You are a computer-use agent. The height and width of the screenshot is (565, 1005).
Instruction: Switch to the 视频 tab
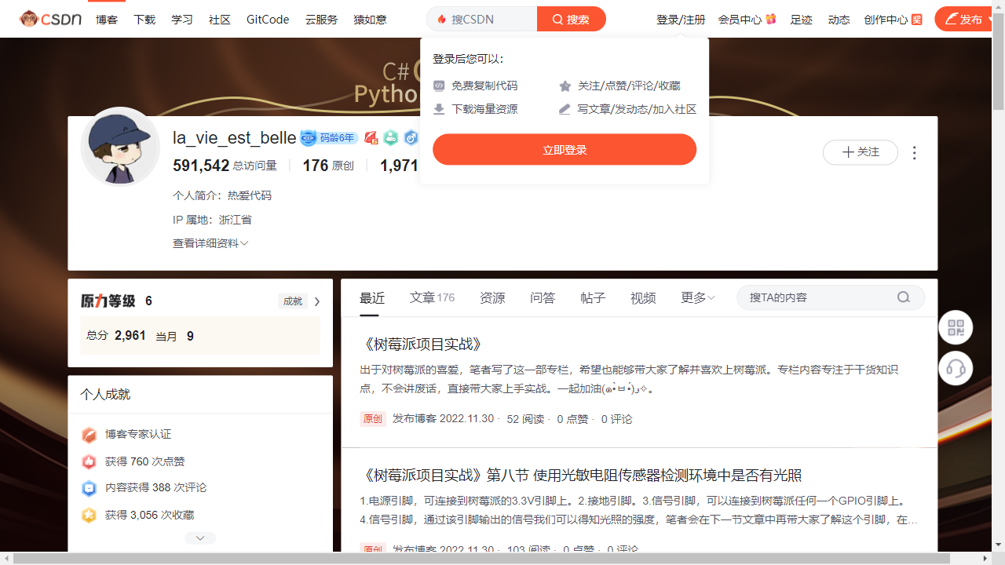click(x=643, y=298)
